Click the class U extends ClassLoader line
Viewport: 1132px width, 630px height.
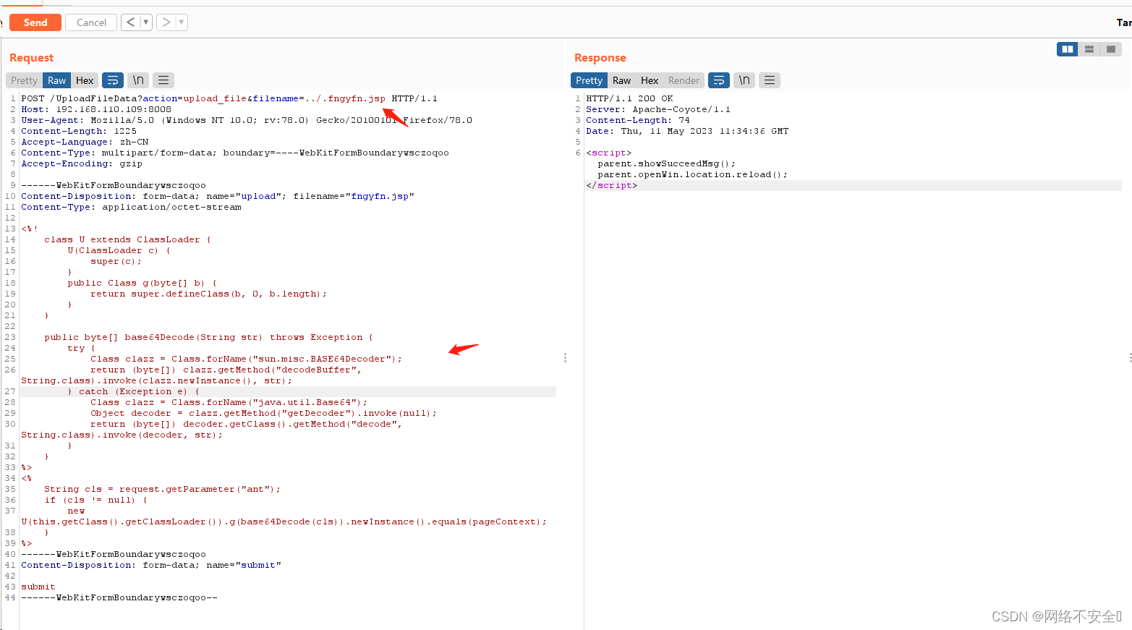pyautogui.click(x=127, y=239)
